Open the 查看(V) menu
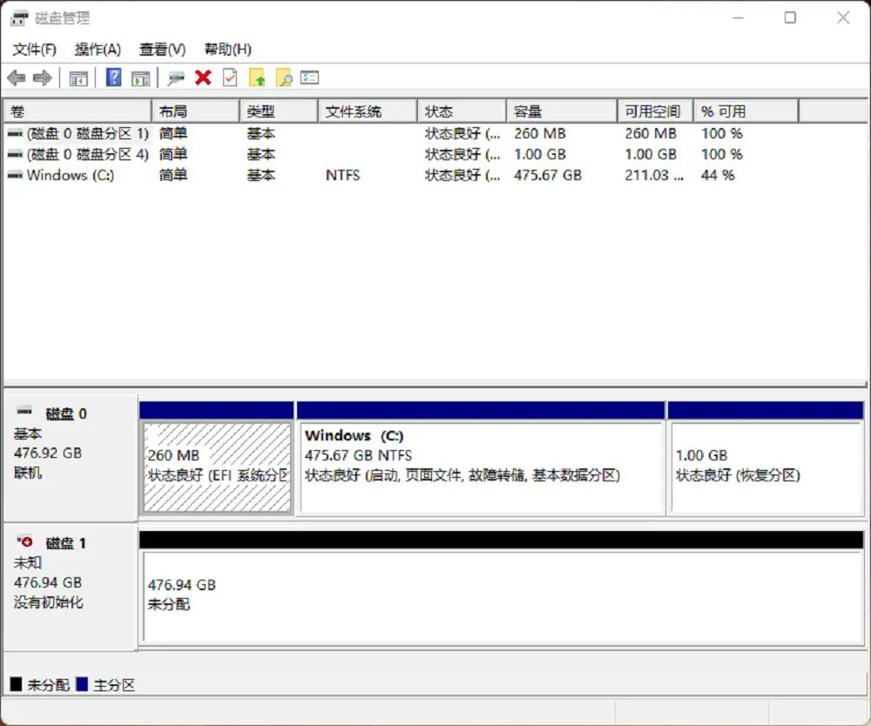The height and width of the screenshot is (726, 871). pos(163,50)
